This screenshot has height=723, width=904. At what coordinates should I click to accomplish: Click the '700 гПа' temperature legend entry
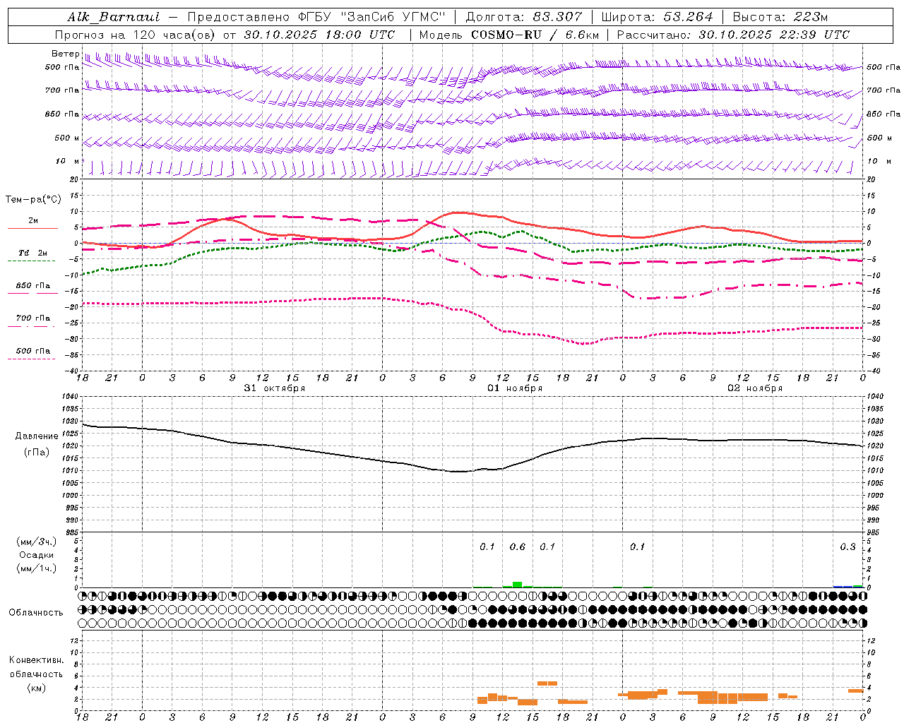[33, 318]
